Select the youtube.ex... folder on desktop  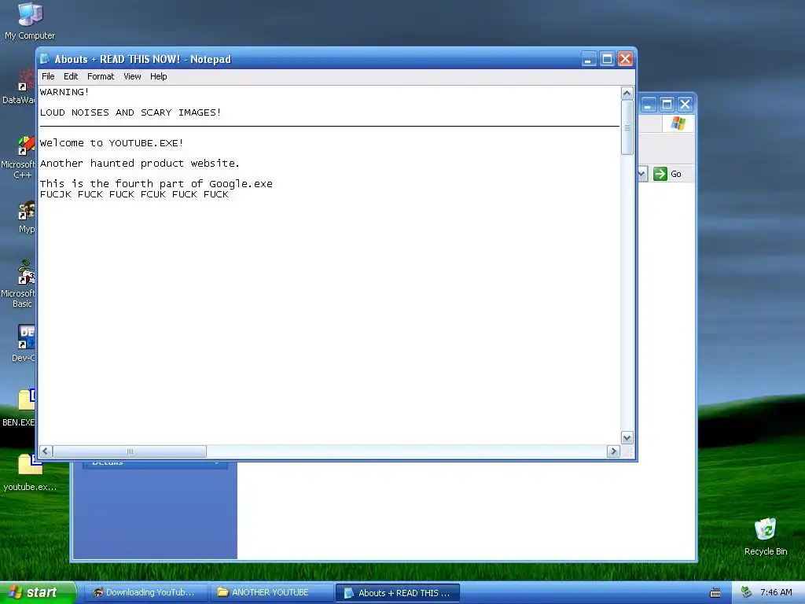click(30, 473)
